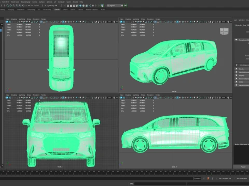Open the Mesh Display menu
249x186 pixels.
click(25, 2)
